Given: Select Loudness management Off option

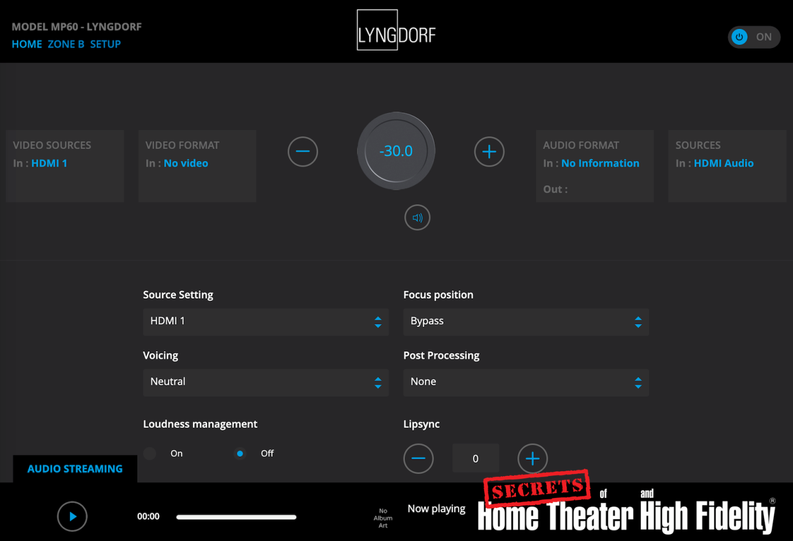Looking at the screenshot, I should point(240,454).
